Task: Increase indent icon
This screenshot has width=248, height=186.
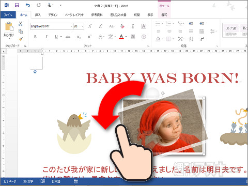Action: 202,23
